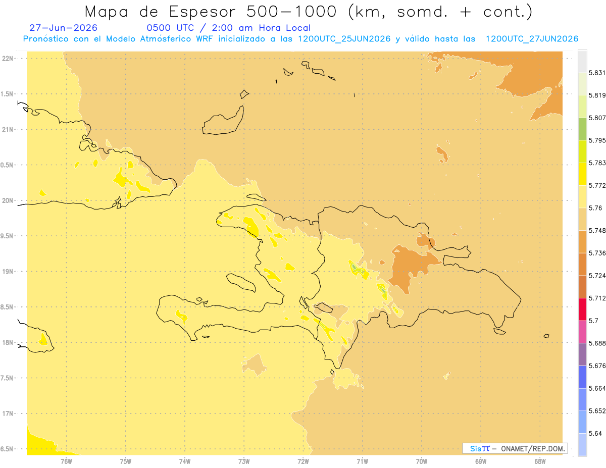
Task: Click the legend value "5.736"
Action: (x=597, y=253)
